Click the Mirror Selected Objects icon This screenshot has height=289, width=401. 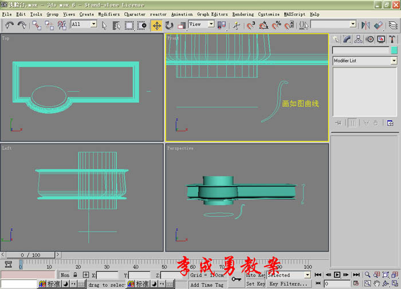tap(365, 25)
